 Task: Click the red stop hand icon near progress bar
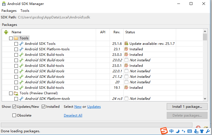click(198, 127)
